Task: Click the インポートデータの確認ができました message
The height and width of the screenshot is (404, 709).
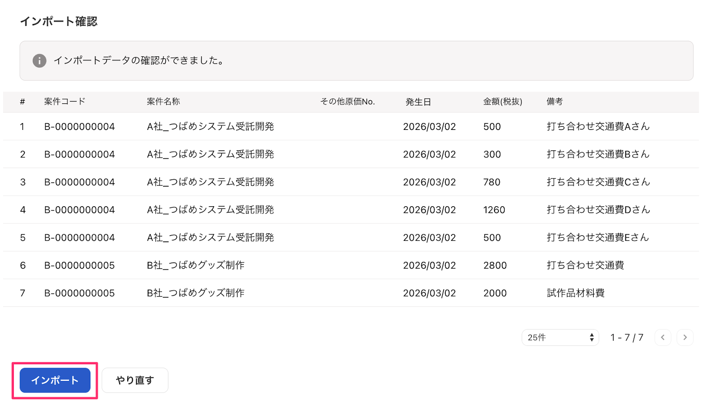Action: click(x=139, y=60)
